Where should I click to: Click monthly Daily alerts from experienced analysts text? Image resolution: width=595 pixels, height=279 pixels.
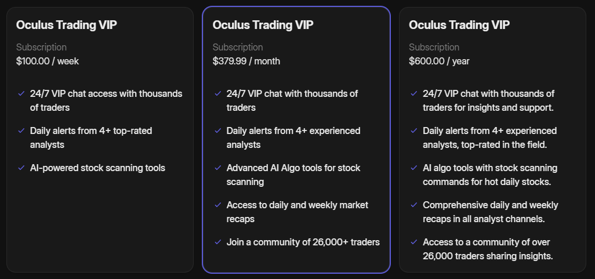click(x=293, y=137)
